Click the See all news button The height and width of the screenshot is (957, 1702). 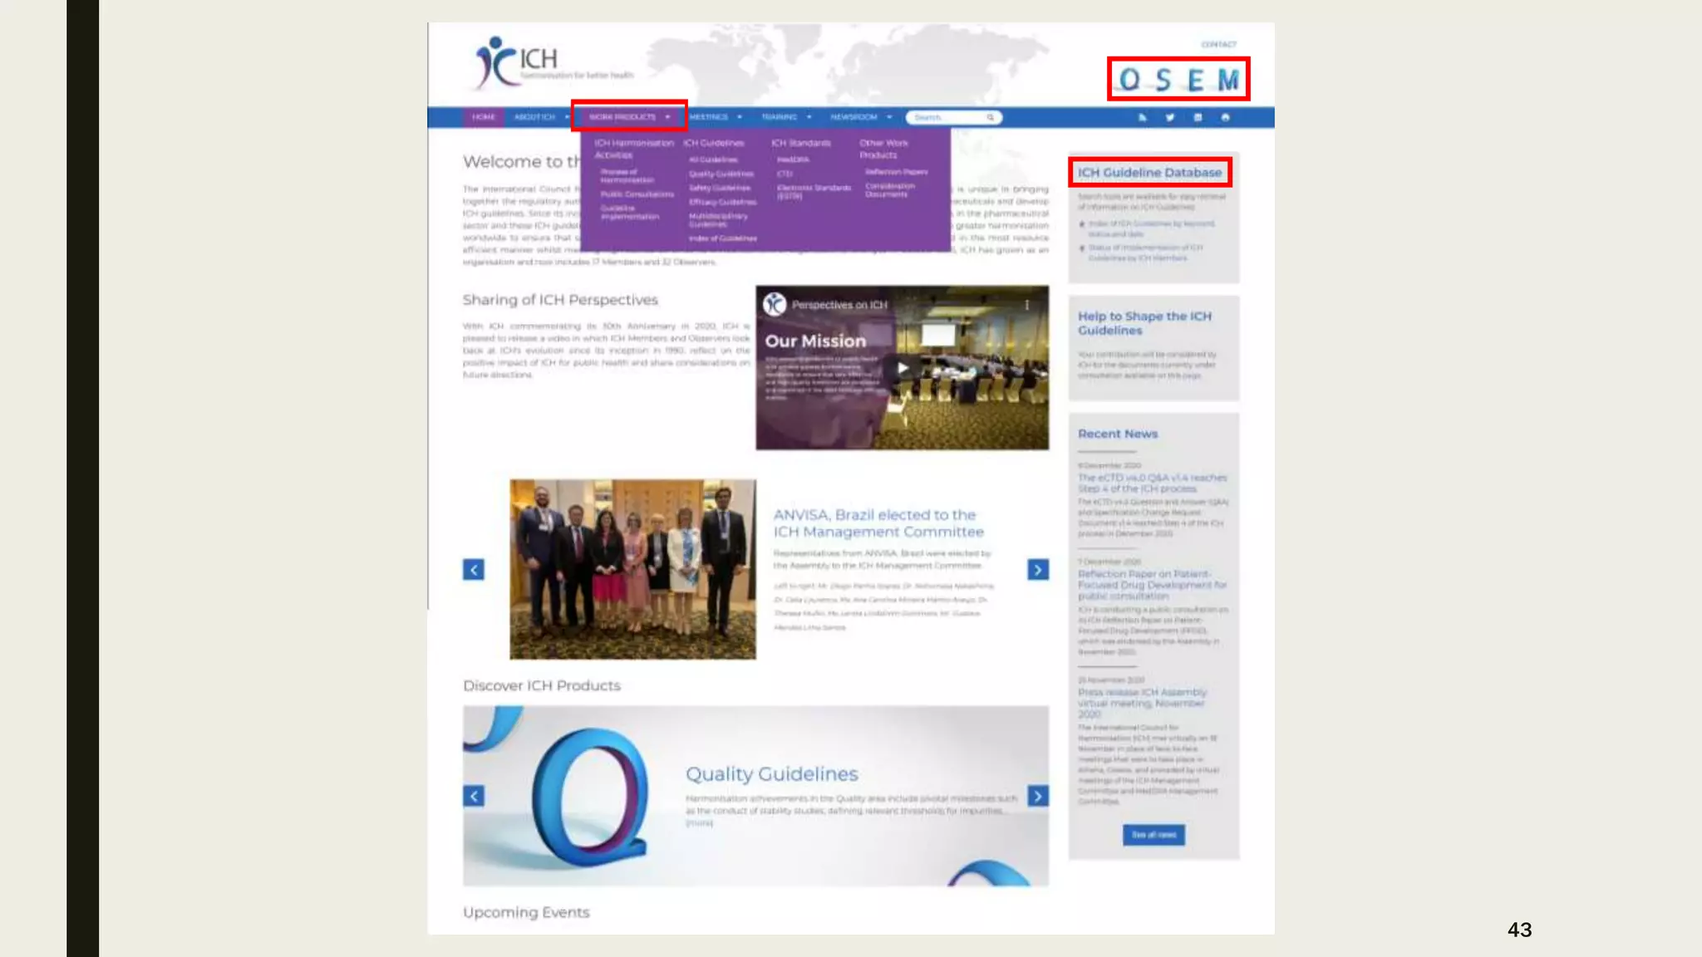click(x=1154, y=834)
